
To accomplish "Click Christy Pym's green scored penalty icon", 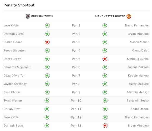I will coord(47,109).
